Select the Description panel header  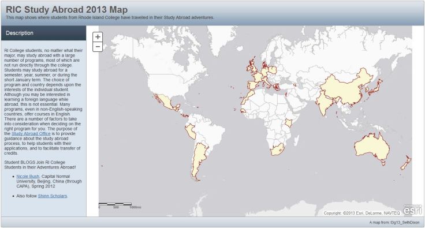coord(44,33)
